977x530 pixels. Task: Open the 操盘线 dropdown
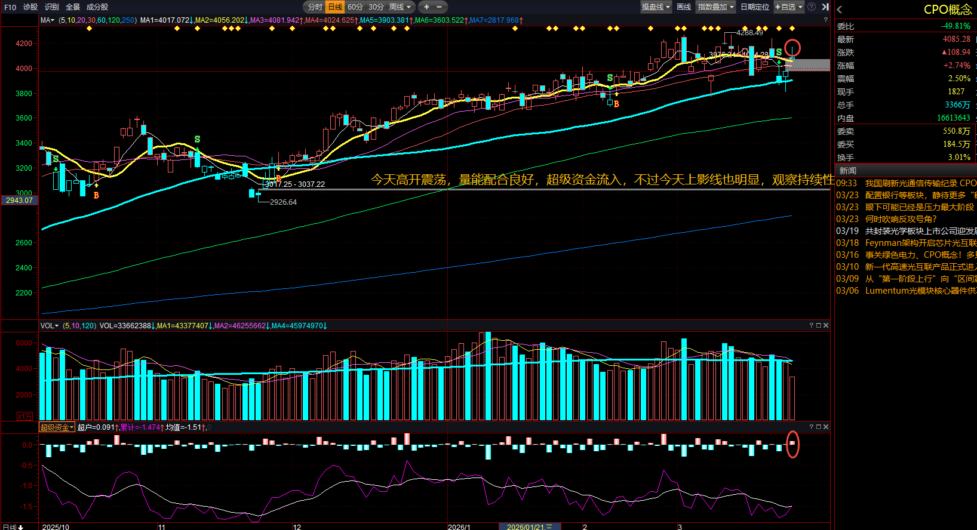pyautogui.click(x=656, y=7)
